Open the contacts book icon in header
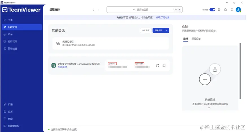Screen dimensions: 247x132 click(x=219, y=10)
